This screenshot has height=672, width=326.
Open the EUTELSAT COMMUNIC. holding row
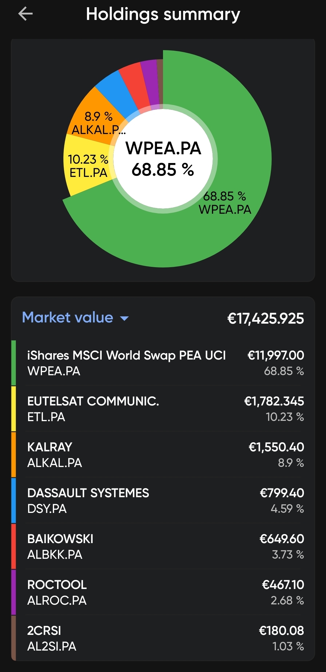[x=163, y=409]
